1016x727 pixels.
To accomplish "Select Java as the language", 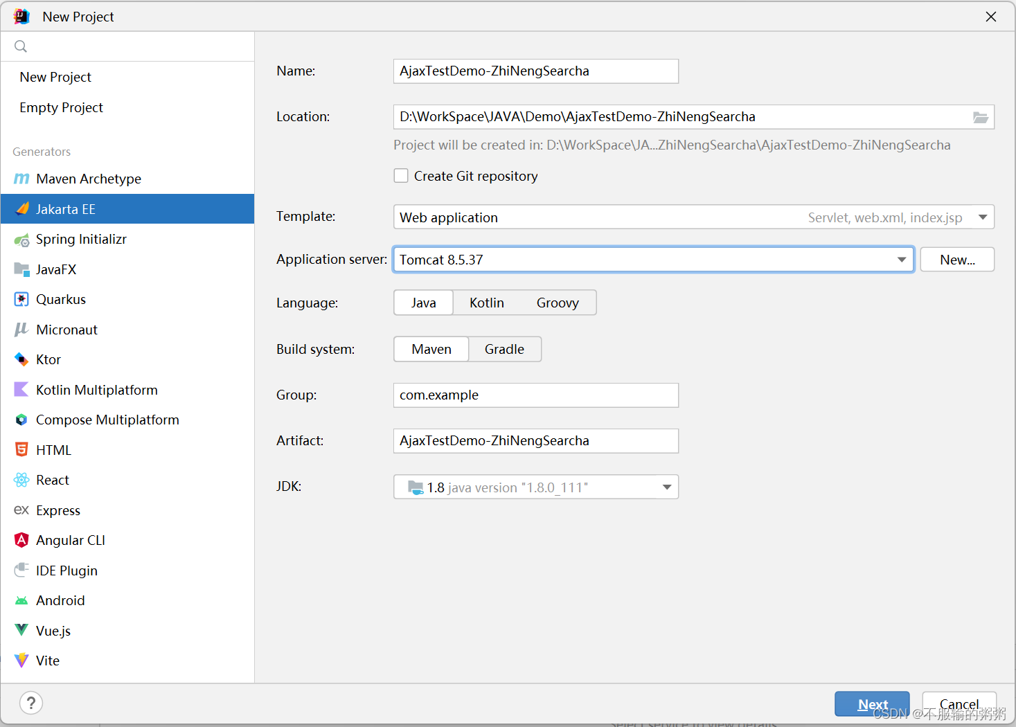I will tap(423, 303).
